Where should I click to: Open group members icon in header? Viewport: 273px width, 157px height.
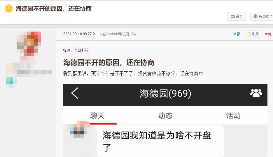point(256,93)
